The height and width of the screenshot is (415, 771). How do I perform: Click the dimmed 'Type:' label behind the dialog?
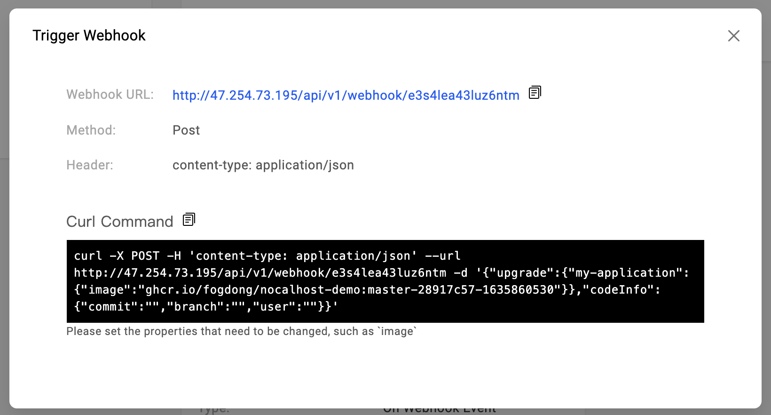(x=213, y=411)
